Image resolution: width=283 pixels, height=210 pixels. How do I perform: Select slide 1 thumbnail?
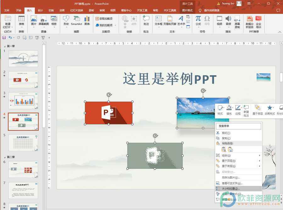pyautogui.click(x=23, y=58)
